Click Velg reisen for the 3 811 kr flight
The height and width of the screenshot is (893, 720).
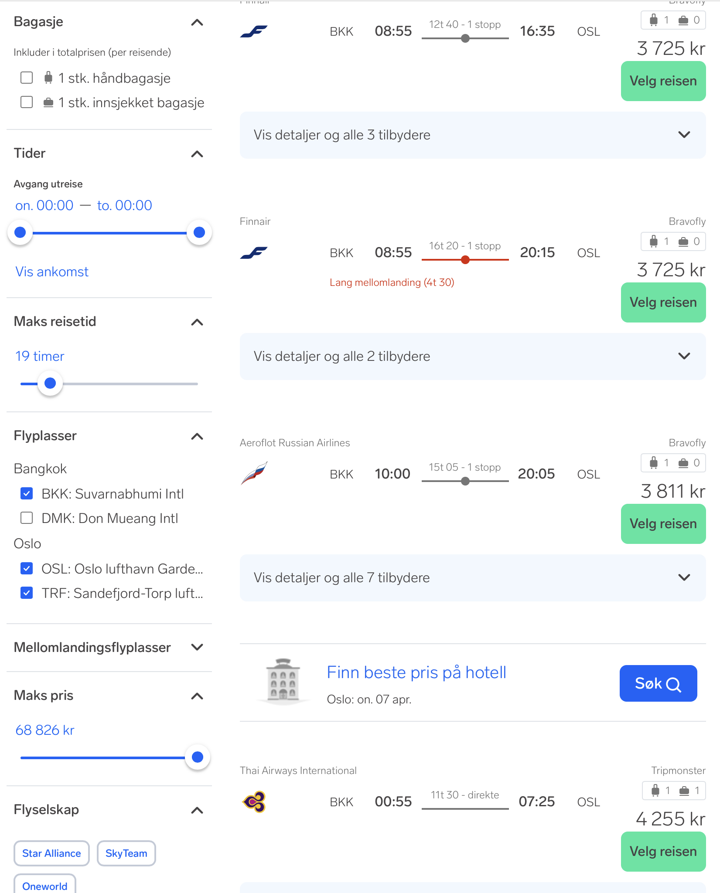[x=663, y=524]
